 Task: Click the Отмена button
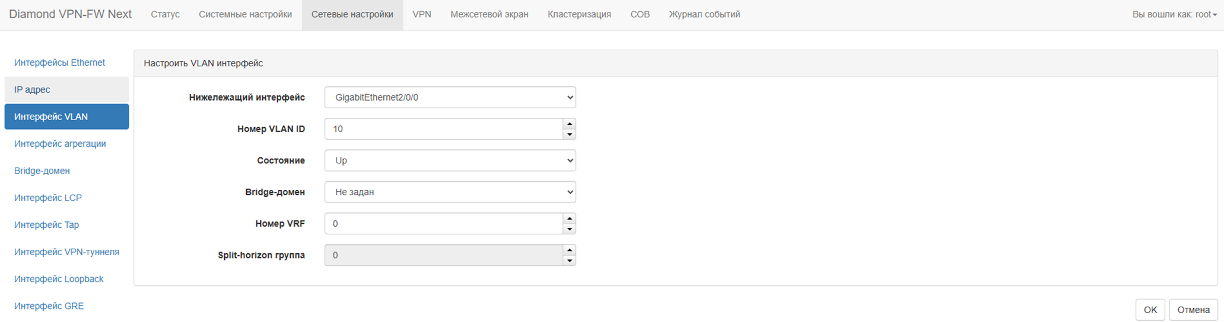tap(1193, 310)
